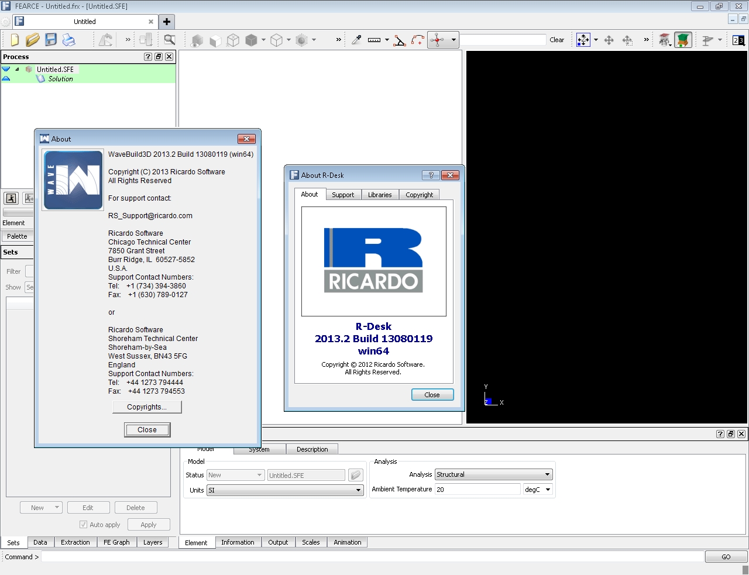
Task: Click the pan four-arrow move icon
Action: point(609,40)
